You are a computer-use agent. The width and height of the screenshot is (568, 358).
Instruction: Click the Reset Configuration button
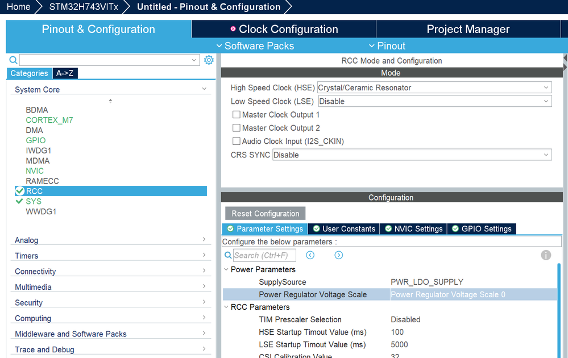[x=265, y=214]
